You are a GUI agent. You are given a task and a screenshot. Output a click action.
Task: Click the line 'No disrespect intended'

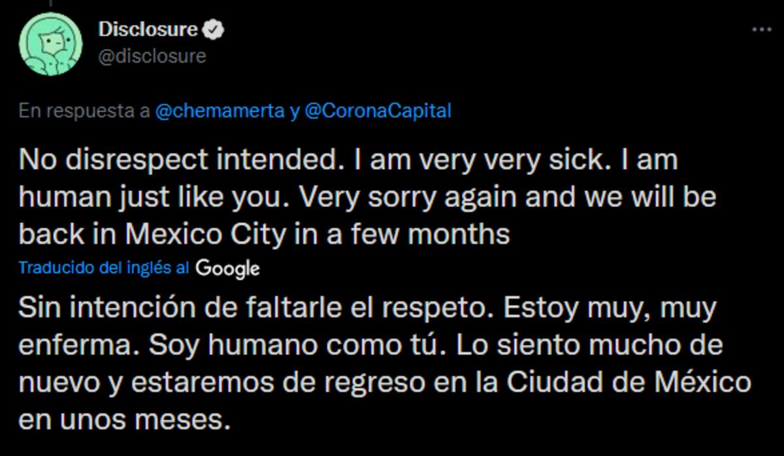348,161
